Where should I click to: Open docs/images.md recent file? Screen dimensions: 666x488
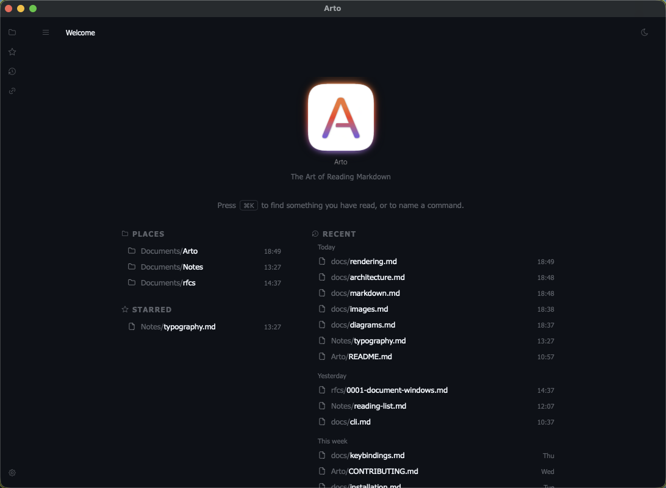tap(436, 309)
